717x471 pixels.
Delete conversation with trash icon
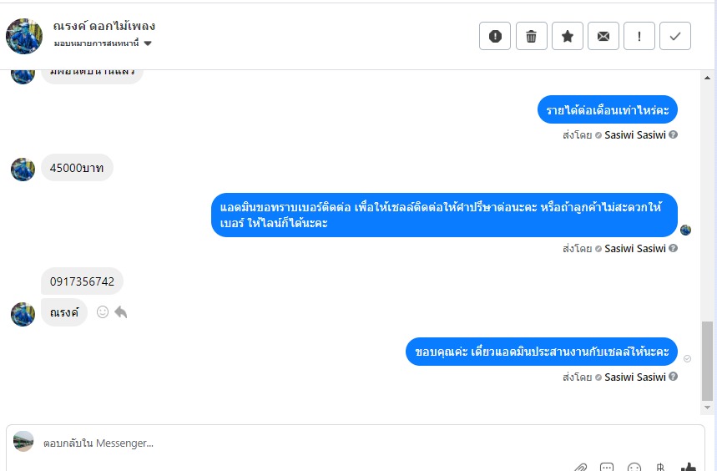click(532, 36)
